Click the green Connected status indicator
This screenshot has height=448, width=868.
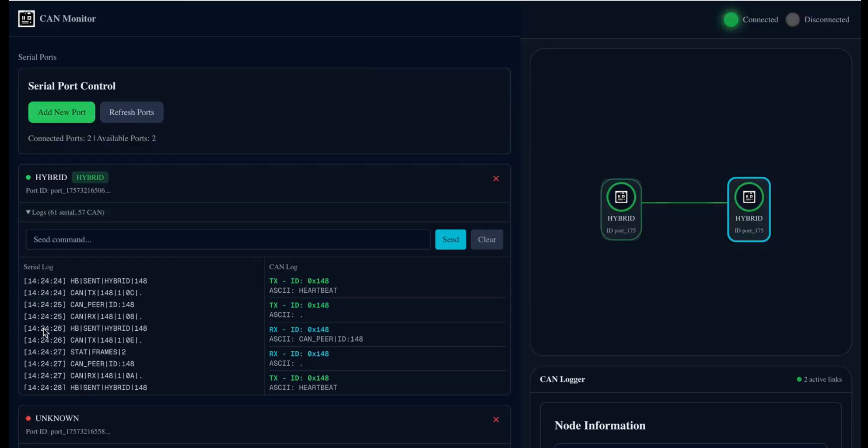coord(731,20)
